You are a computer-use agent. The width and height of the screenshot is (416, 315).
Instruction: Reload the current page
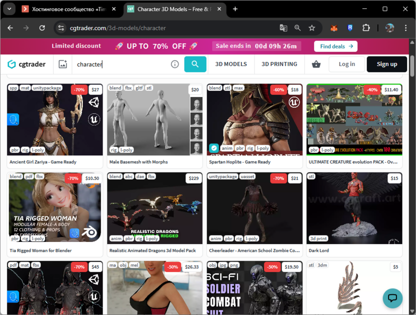(x=42, y=28)
